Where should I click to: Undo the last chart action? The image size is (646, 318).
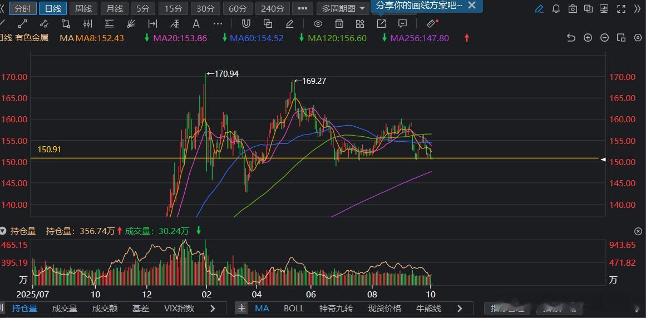tap(571, 38)
